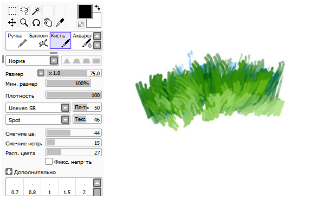Click size preset list scroll up arrow
This screenshot has width=311, height=198.
tap(97, 183)
